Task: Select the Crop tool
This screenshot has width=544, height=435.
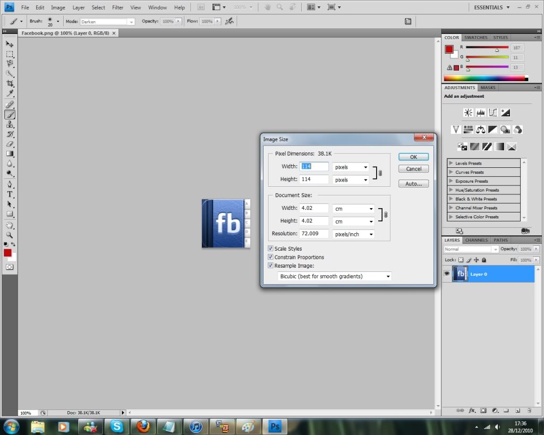Action: pos(10,84)
